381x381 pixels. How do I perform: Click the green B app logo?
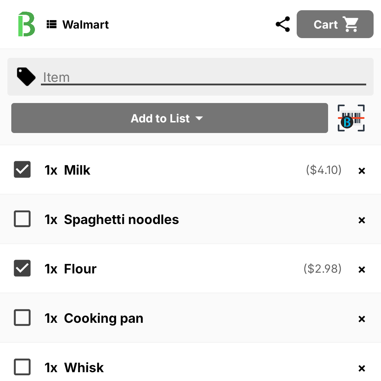pyautogui.click(x=27, y=24)
